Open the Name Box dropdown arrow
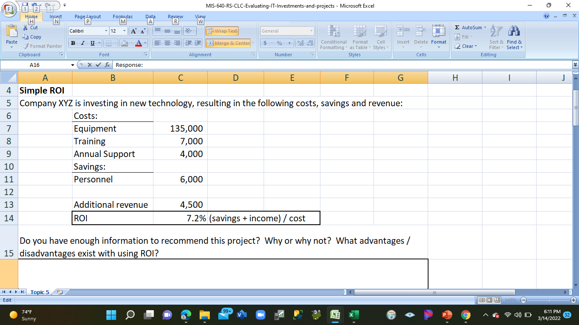The image size is (579, 325). click(72, 65)
